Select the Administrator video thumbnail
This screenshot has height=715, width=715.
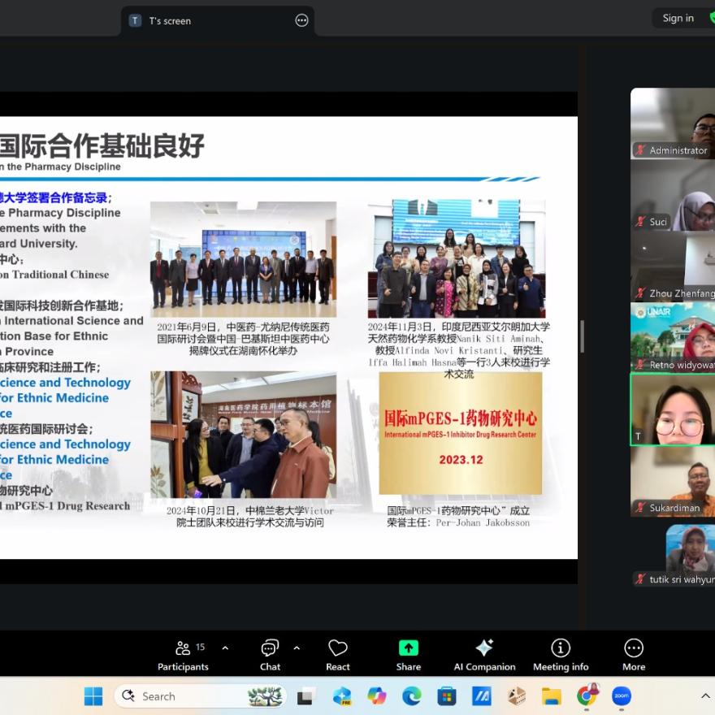point(674,122)
